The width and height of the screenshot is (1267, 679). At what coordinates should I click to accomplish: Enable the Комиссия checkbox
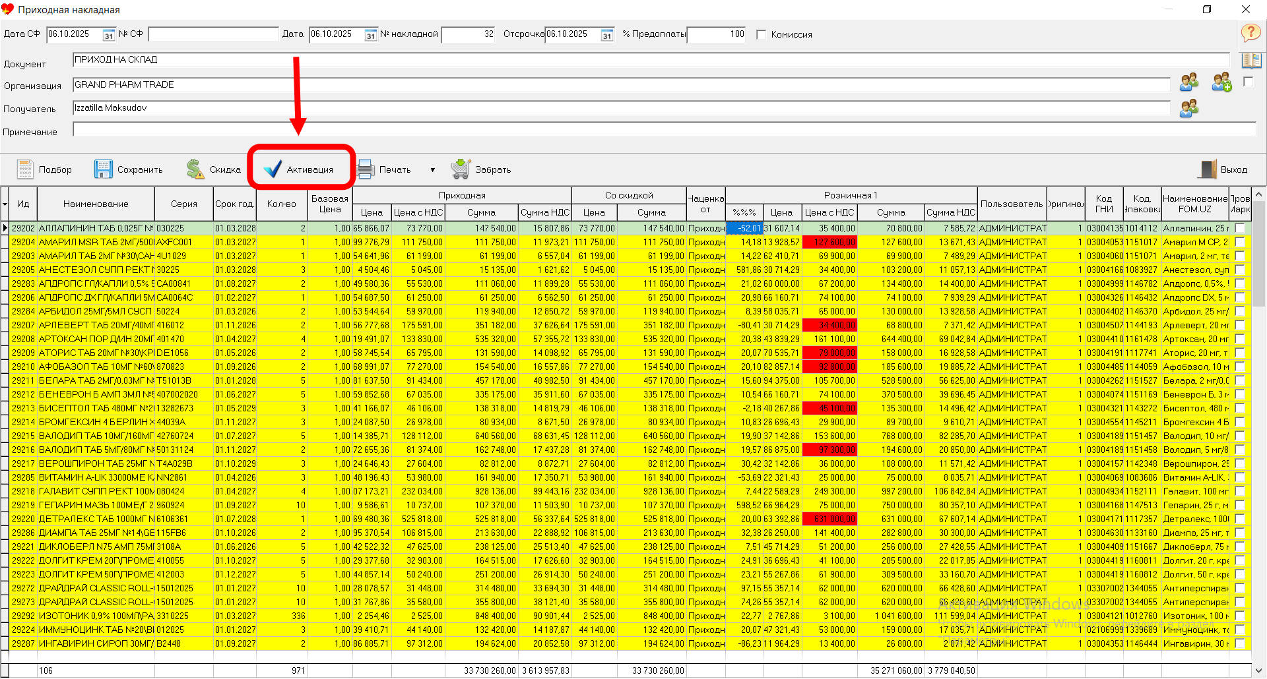coord(762,34)
